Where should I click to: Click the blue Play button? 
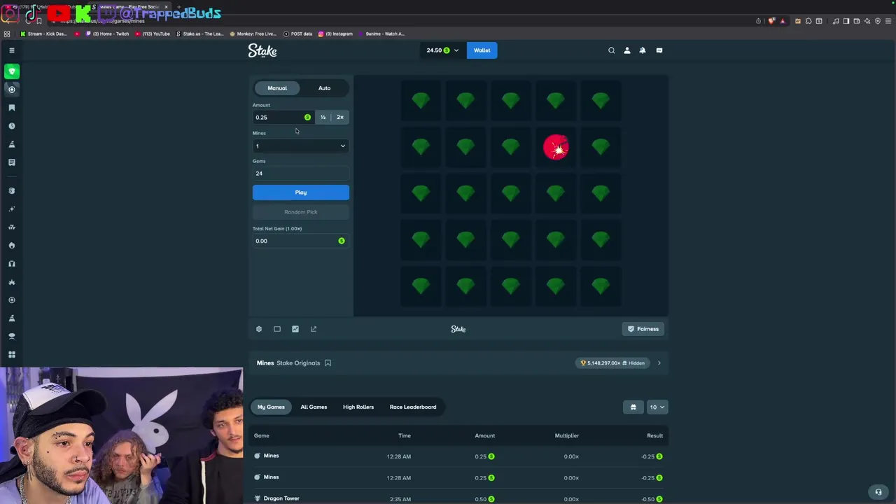point(301,192)
